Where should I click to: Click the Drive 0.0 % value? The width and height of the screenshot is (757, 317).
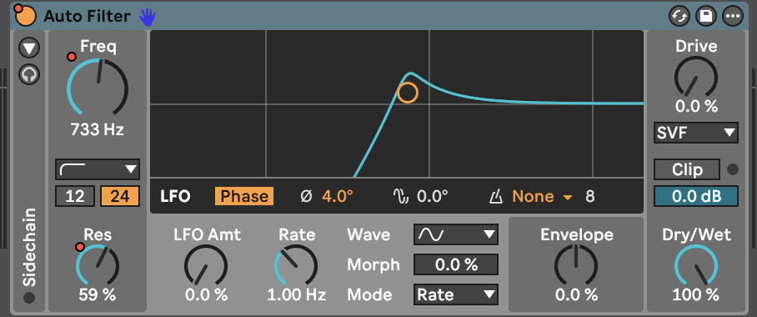coord(696,106)
